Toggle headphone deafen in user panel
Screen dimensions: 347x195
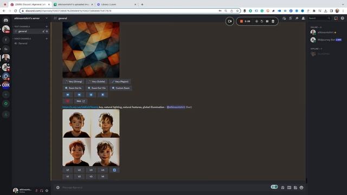point(42,190)
